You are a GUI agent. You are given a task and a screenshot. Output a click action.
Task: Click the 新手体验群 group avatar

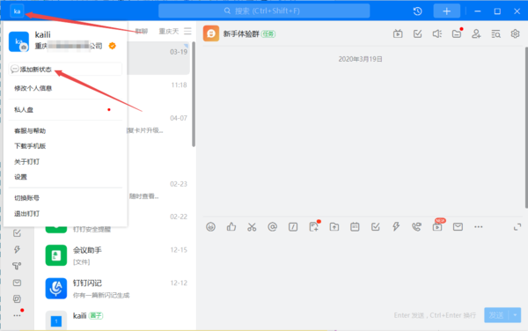(x=211, y=33)
